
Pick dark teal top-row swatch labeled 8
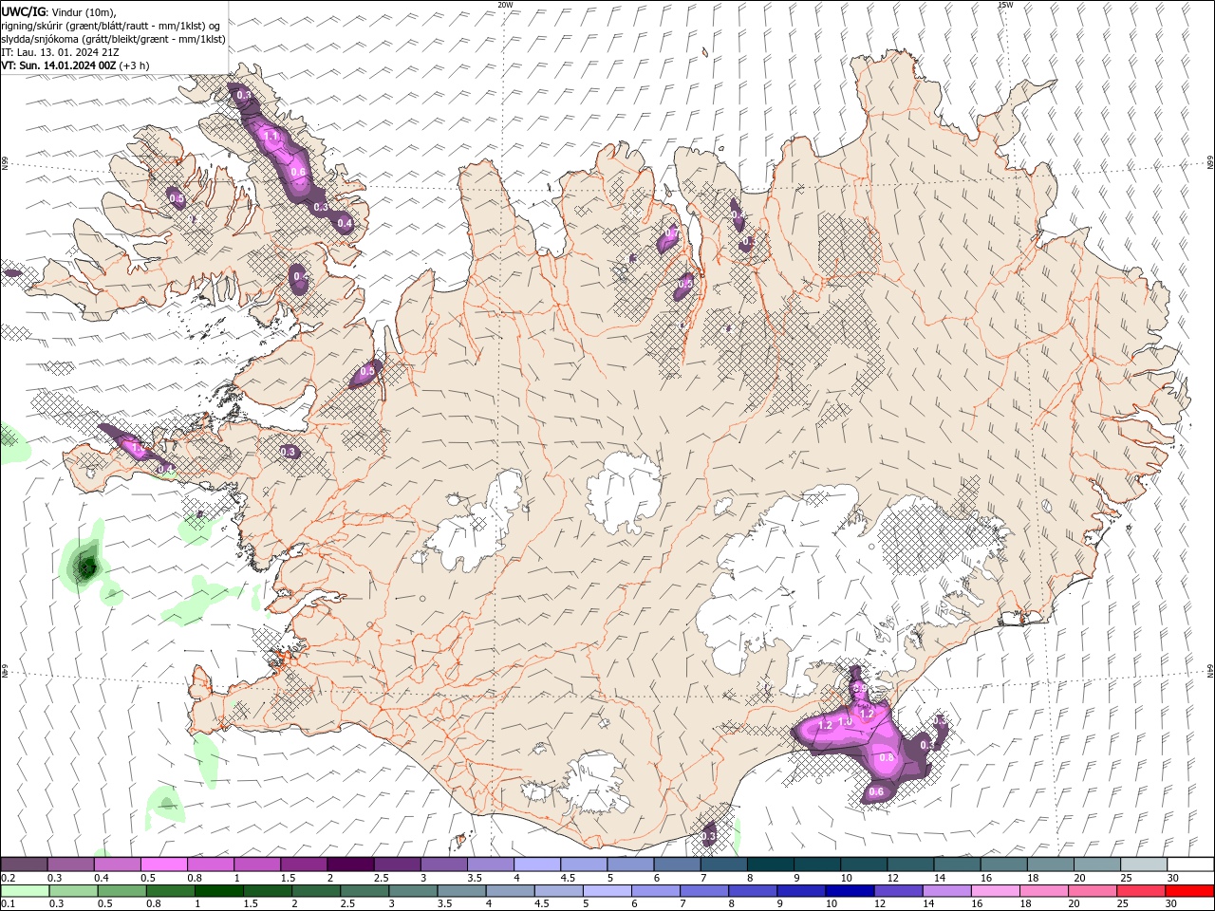pyautogui.click(x=771, y=865)
